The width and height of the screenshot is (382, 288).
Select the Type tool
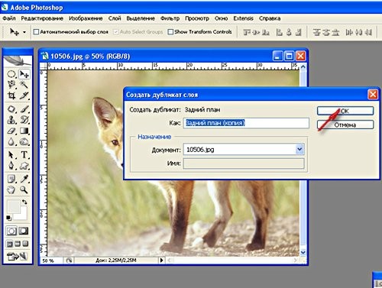coord(24,155)
